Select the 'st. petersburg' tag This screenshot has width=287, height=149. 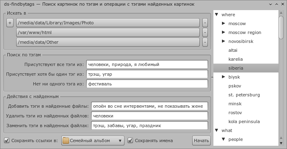244,95
